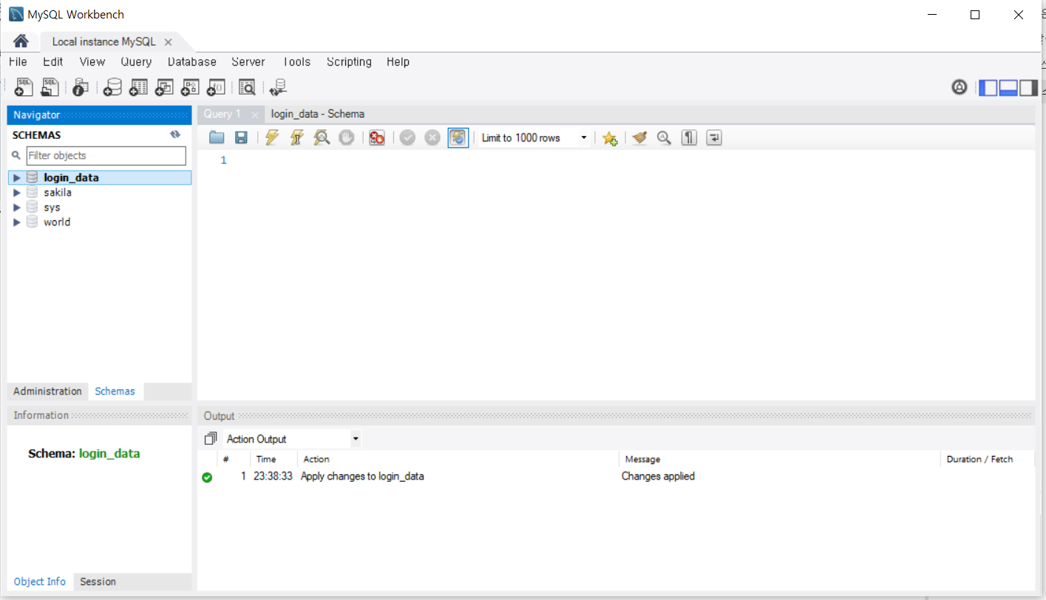This screenshot has width=1046, height=600.
Task: Execute statement under cursor lightning icon
Action: [296, 137]
